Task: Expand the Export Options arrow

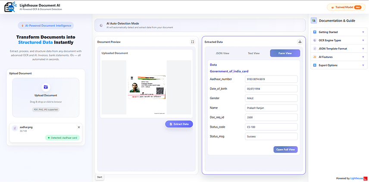Action: pyautogui.click(x=363, y=65)
